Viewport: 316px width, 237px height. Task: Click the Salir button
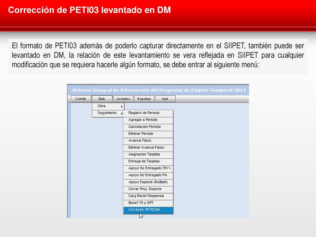point(165,99)
